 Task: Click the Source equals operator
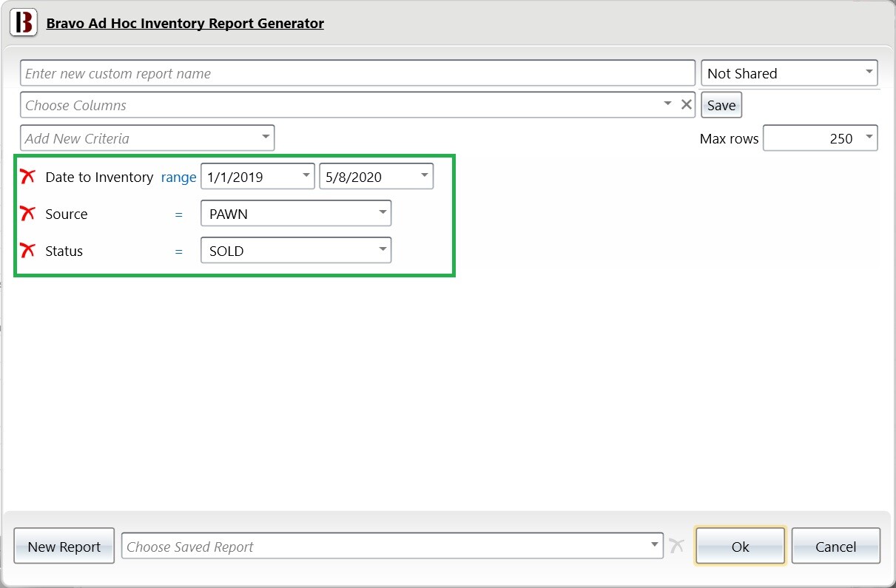pyautogui.click(x=178, y=214)
